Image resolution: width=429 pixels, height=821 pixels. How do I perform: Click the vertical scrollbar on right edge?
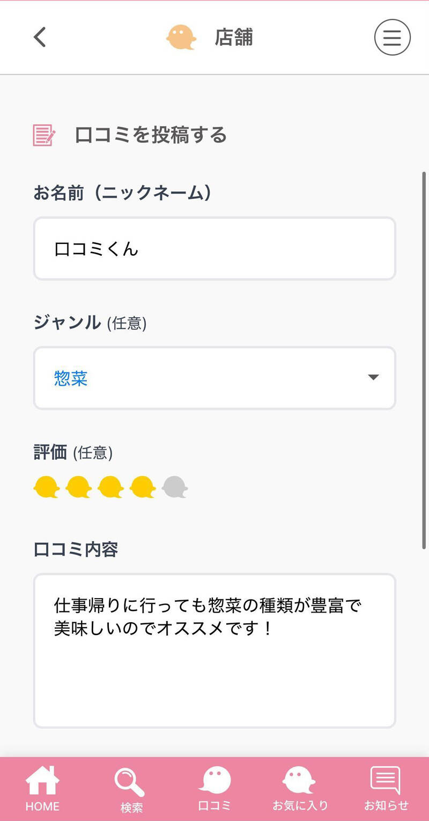424,360
